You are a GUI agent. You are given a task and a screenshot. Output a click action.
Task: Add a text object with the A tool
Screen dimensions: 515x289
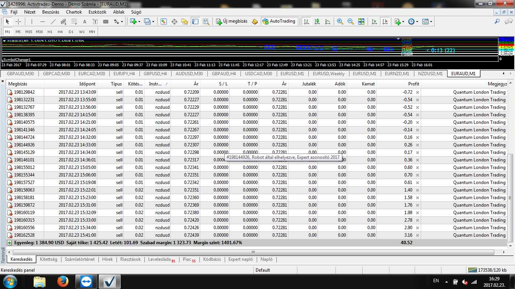click(x=84, y=21)
